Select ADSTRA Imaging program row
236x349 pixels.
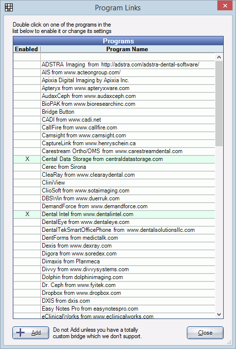[x=114, y=64]
